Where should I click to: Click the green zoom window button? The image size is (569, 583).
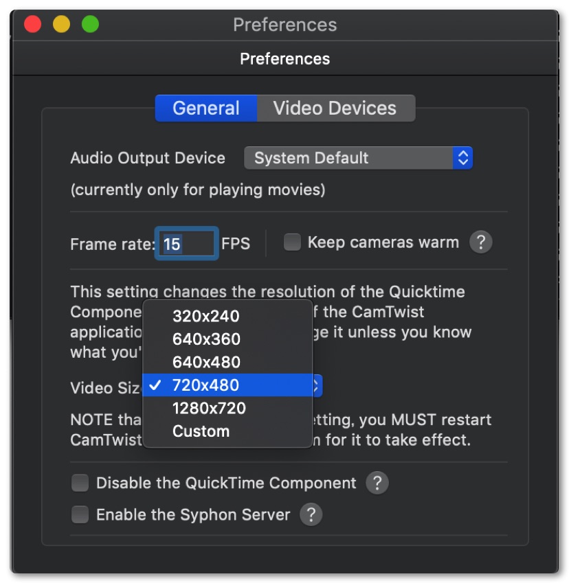pyautogui.click(x=90, y=25)
